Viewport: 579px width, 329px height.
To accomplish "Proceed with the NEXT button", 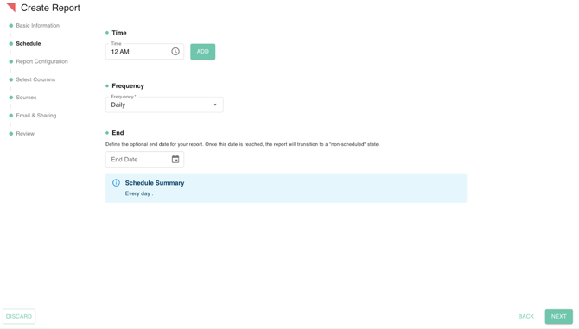I will (x=558, y=316).
